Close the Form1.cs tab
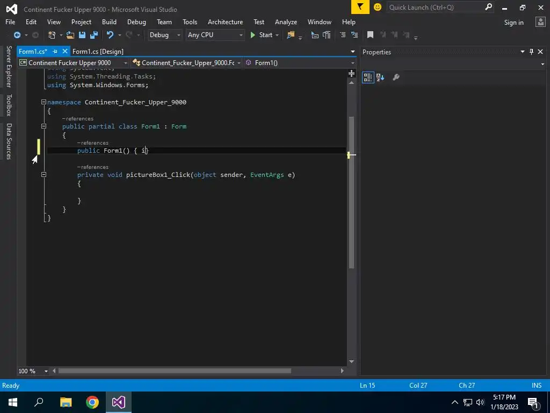The height and width of the screenshot is (413, 550). (x=64, y=51)
